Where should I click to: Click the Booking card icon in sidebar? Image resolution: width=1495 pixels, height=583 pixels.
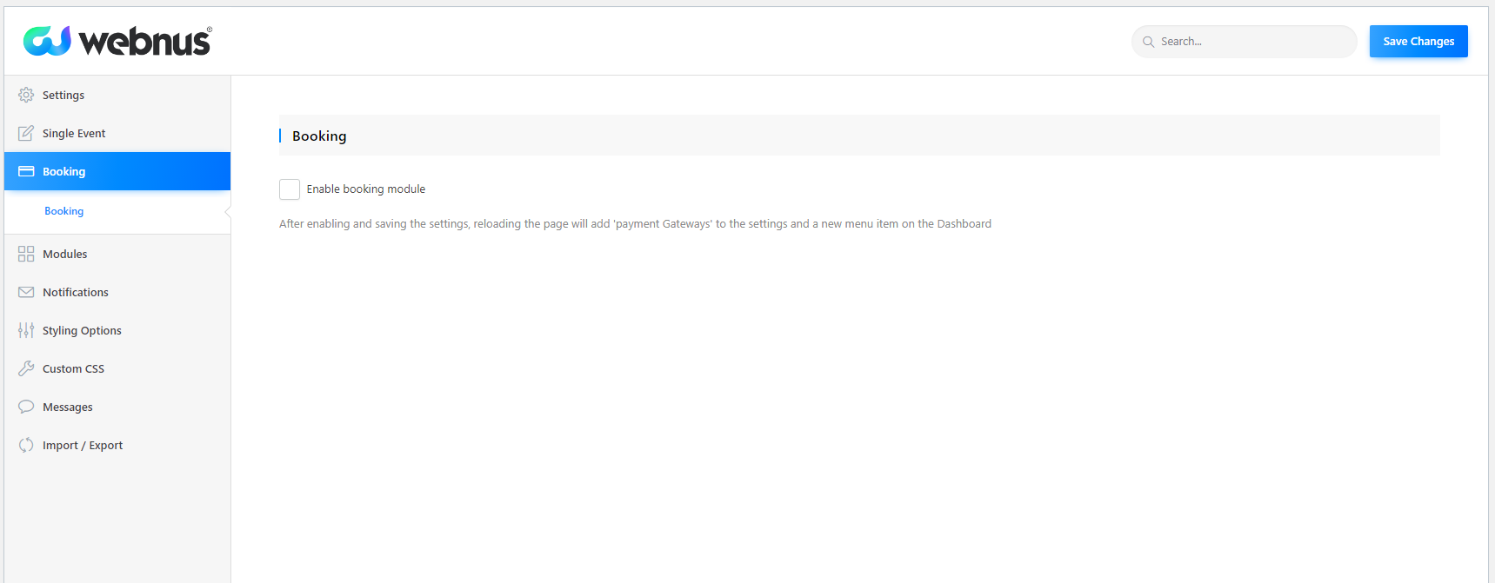26,171
